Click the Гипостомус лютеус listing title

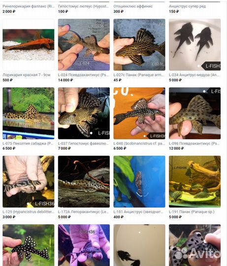[83, 6]
